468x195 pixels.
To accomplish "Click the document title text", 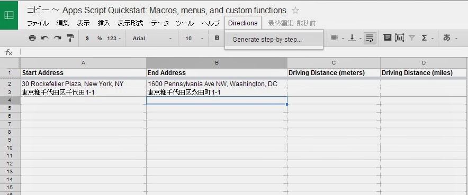I will pyautogui.click(x=156, y=11).
